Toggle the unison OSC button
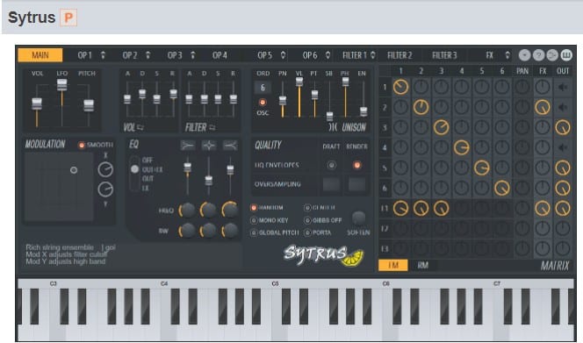 (263, 102)
